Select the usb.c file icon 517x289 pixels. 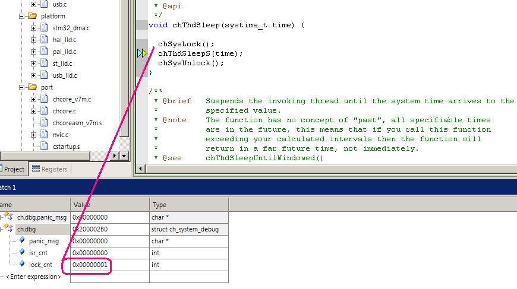pyautogui.click(x=44, y=4)
